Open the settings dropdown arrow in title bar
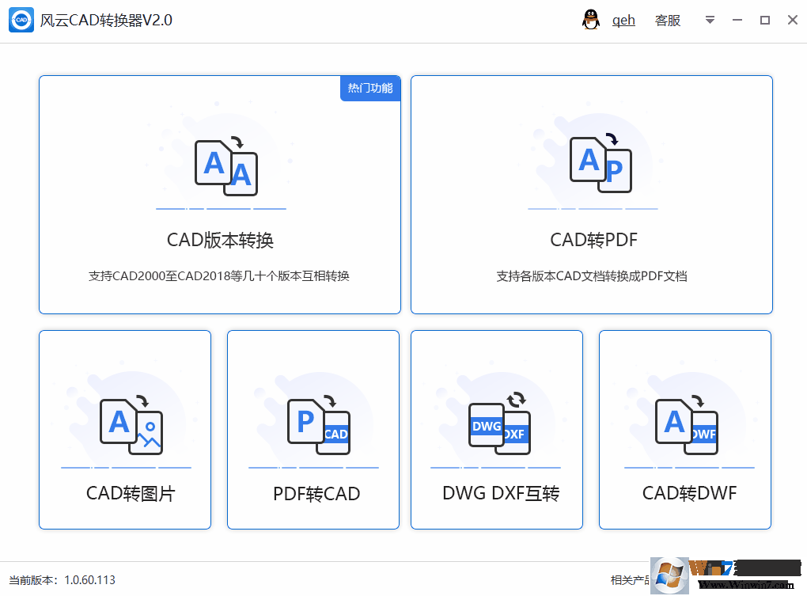This screenshot has height=596, width=807. 710,20
